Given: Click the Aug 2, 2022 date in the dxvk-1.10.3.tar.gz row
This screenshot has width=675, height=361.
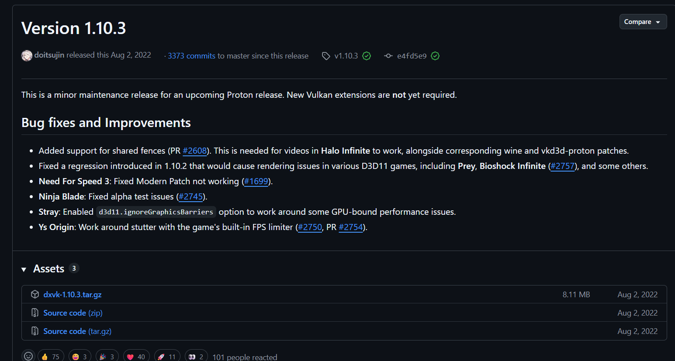Looking at the screenshot, I should coord(637,295).
